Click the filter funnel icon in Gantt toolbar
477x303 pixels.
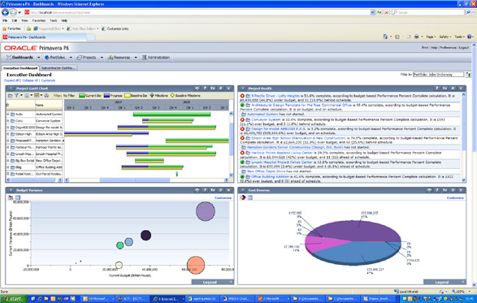(17, 96)
